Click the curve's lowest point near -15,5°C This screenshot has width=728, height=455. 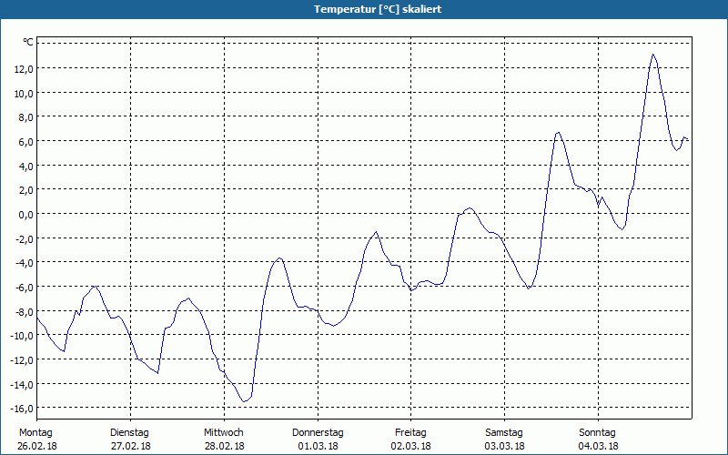pos(244,401)
